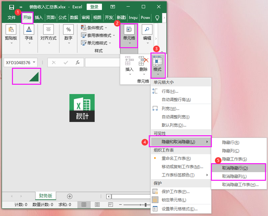Click previous sheet navigation arrow
The height and width of the screenshot is (216, 268).
(x=12, y=196)
